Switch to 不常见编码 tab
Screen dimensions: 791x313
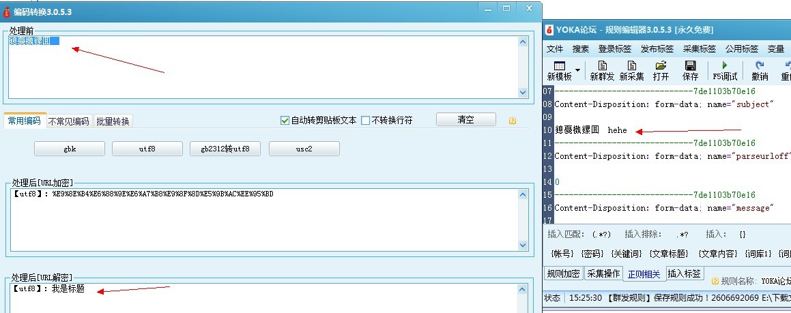(69, 121)
